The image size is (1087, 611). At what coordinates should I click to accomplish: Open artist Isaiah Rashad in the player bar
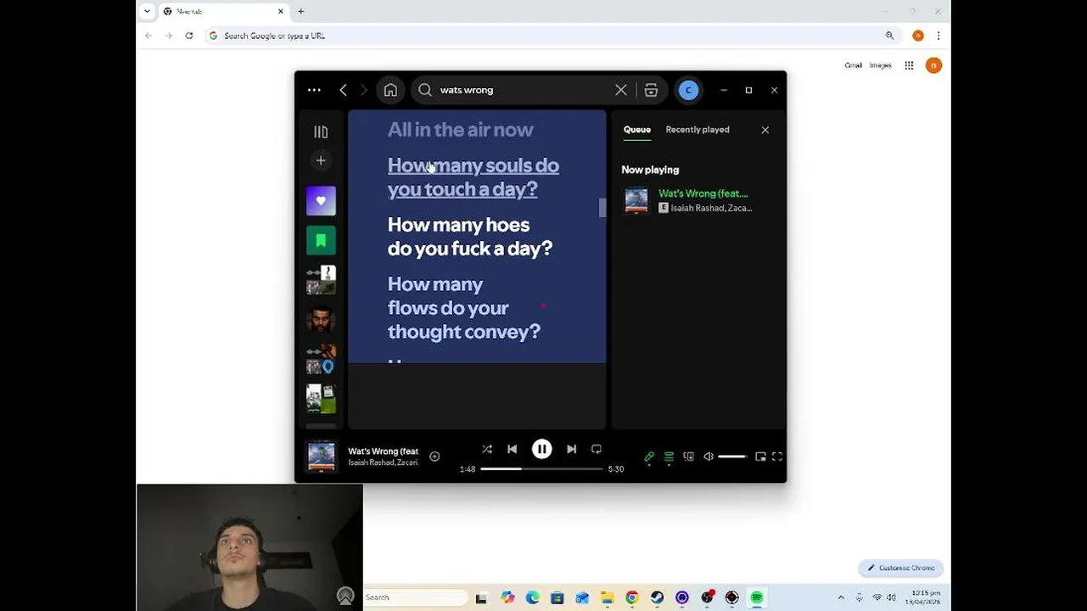click(370, 462)
